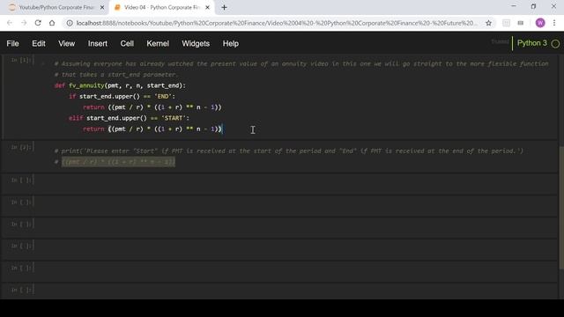The width and height of the screenshot is (564, 317).
Task: View site information icon in address bar
Action: pos(70,23)
